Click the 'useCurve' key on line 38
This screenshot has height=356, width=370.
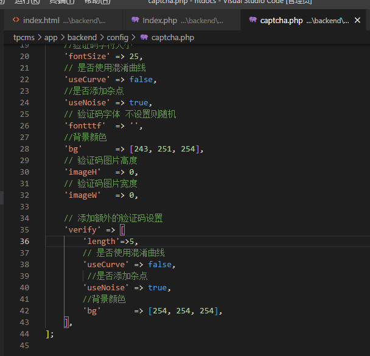pyautogui.click(x=106, y=265)
